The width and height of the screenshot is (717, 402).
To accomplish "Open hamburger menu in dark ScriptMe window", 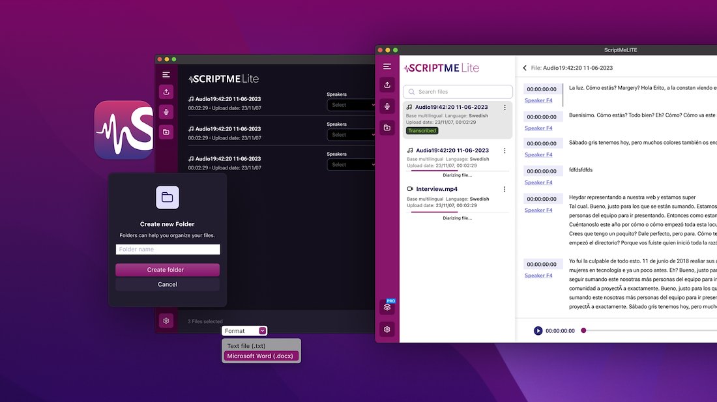I will click(166, 74).
